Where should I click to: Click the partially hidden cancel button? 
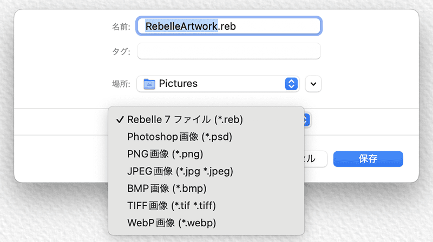click(316, 159)
